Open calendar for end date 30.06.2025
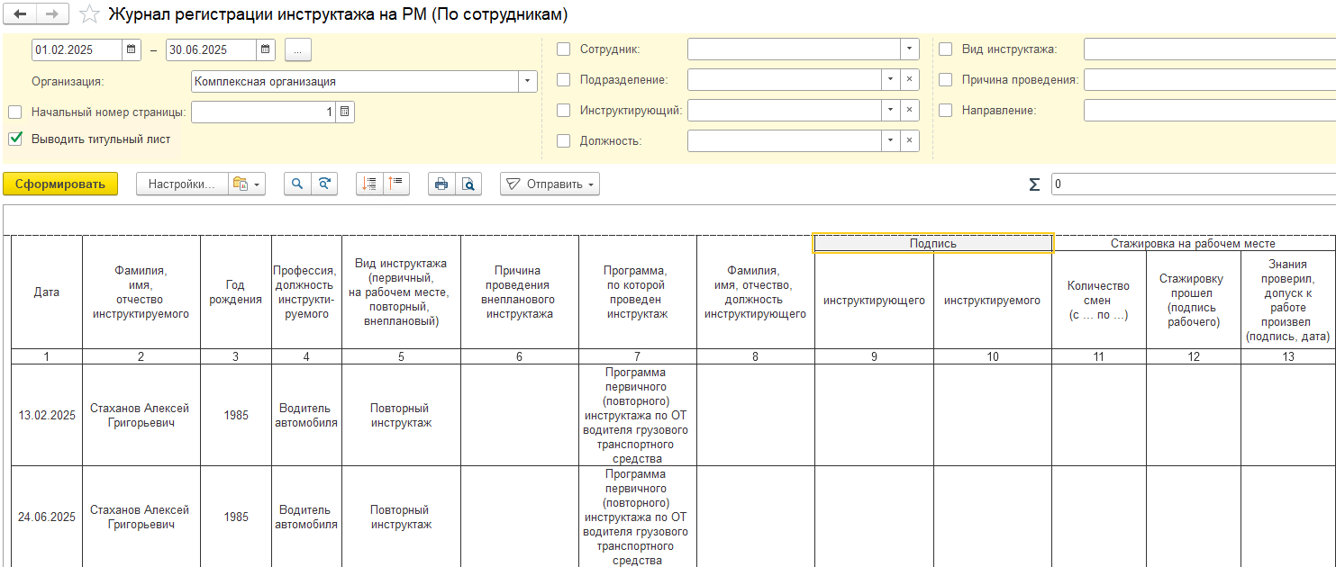This screenshot has width=1336, height=567. pyautogui.click(x=266, y=49)
